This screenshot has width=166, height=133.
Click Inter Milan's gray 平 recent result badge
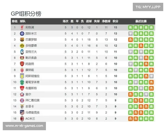pyautogui.click(x=131, y=34)
